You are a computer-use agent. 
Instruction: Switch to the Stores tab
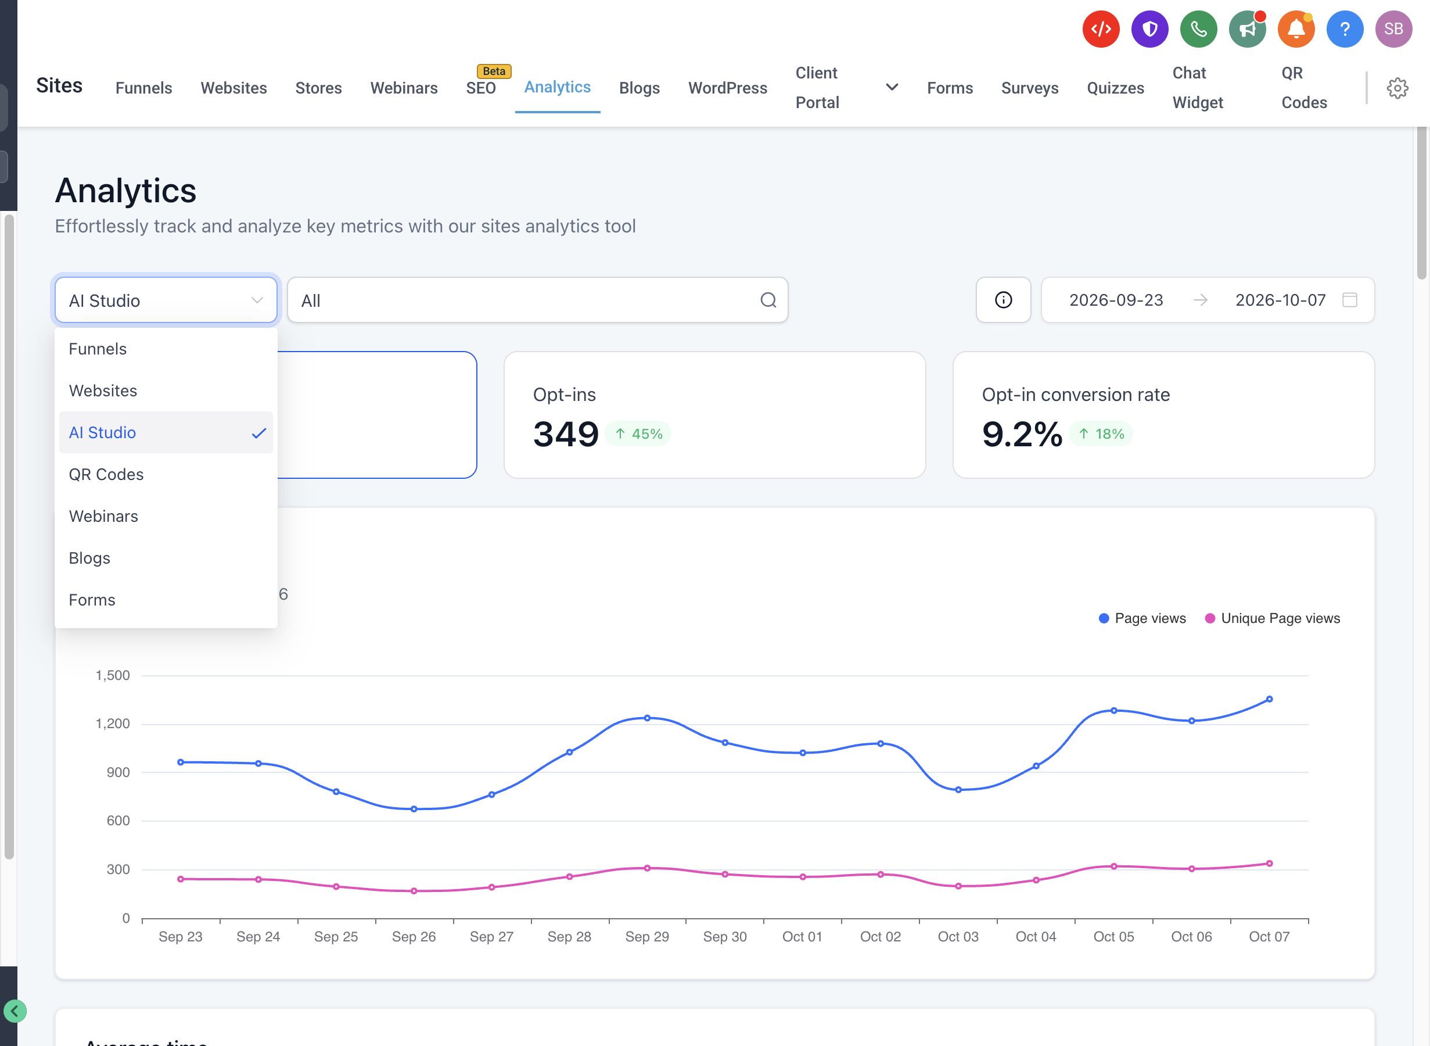point(318,88)
